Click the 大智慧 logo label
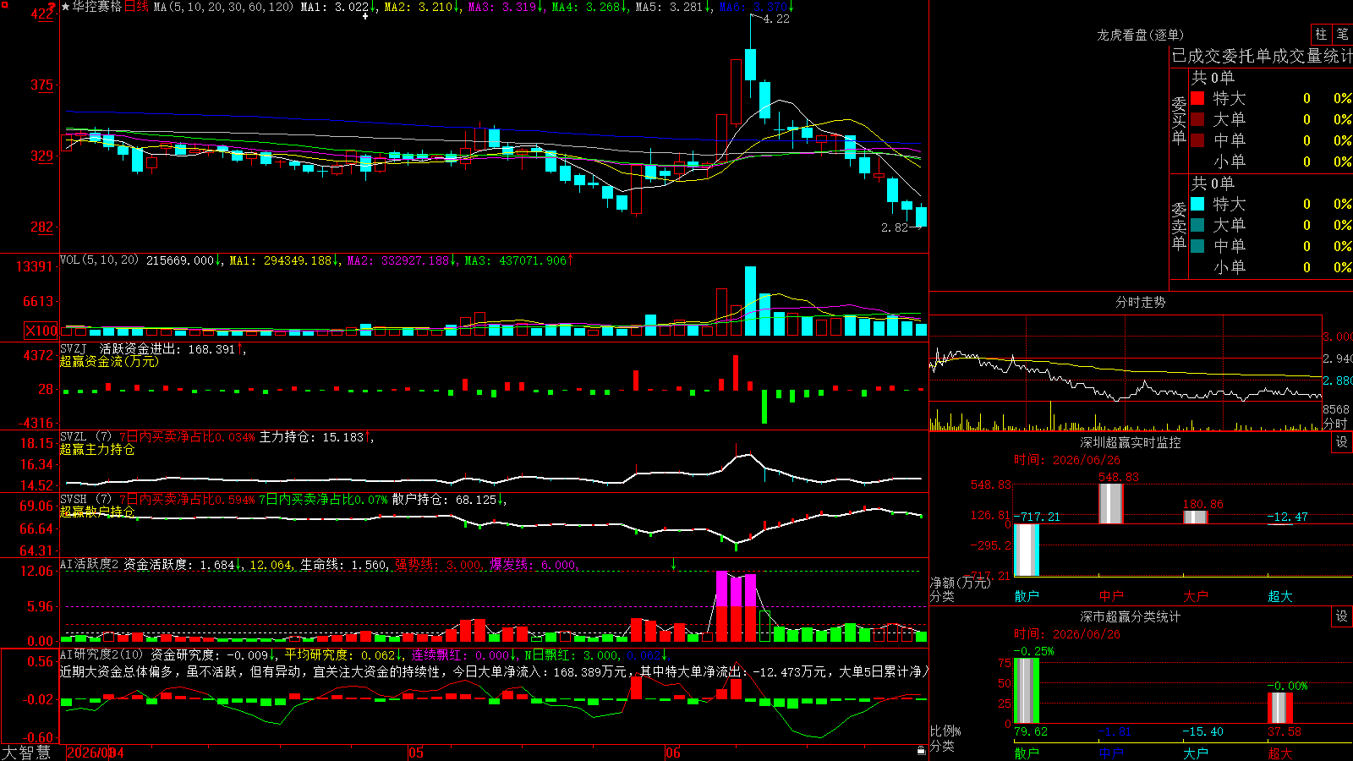The image size is (1353, 761). click(x=26, y=753)
